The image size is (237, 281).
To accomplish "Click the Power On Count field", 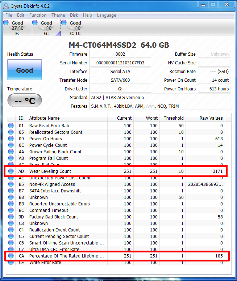I will [x=214, y=80].
